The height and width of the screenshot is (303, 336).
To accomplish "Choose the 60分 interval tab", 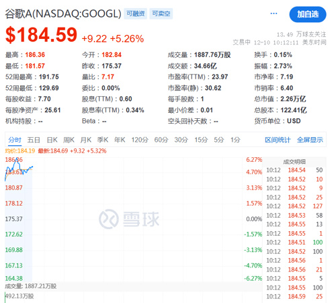I will click(161, 140).
